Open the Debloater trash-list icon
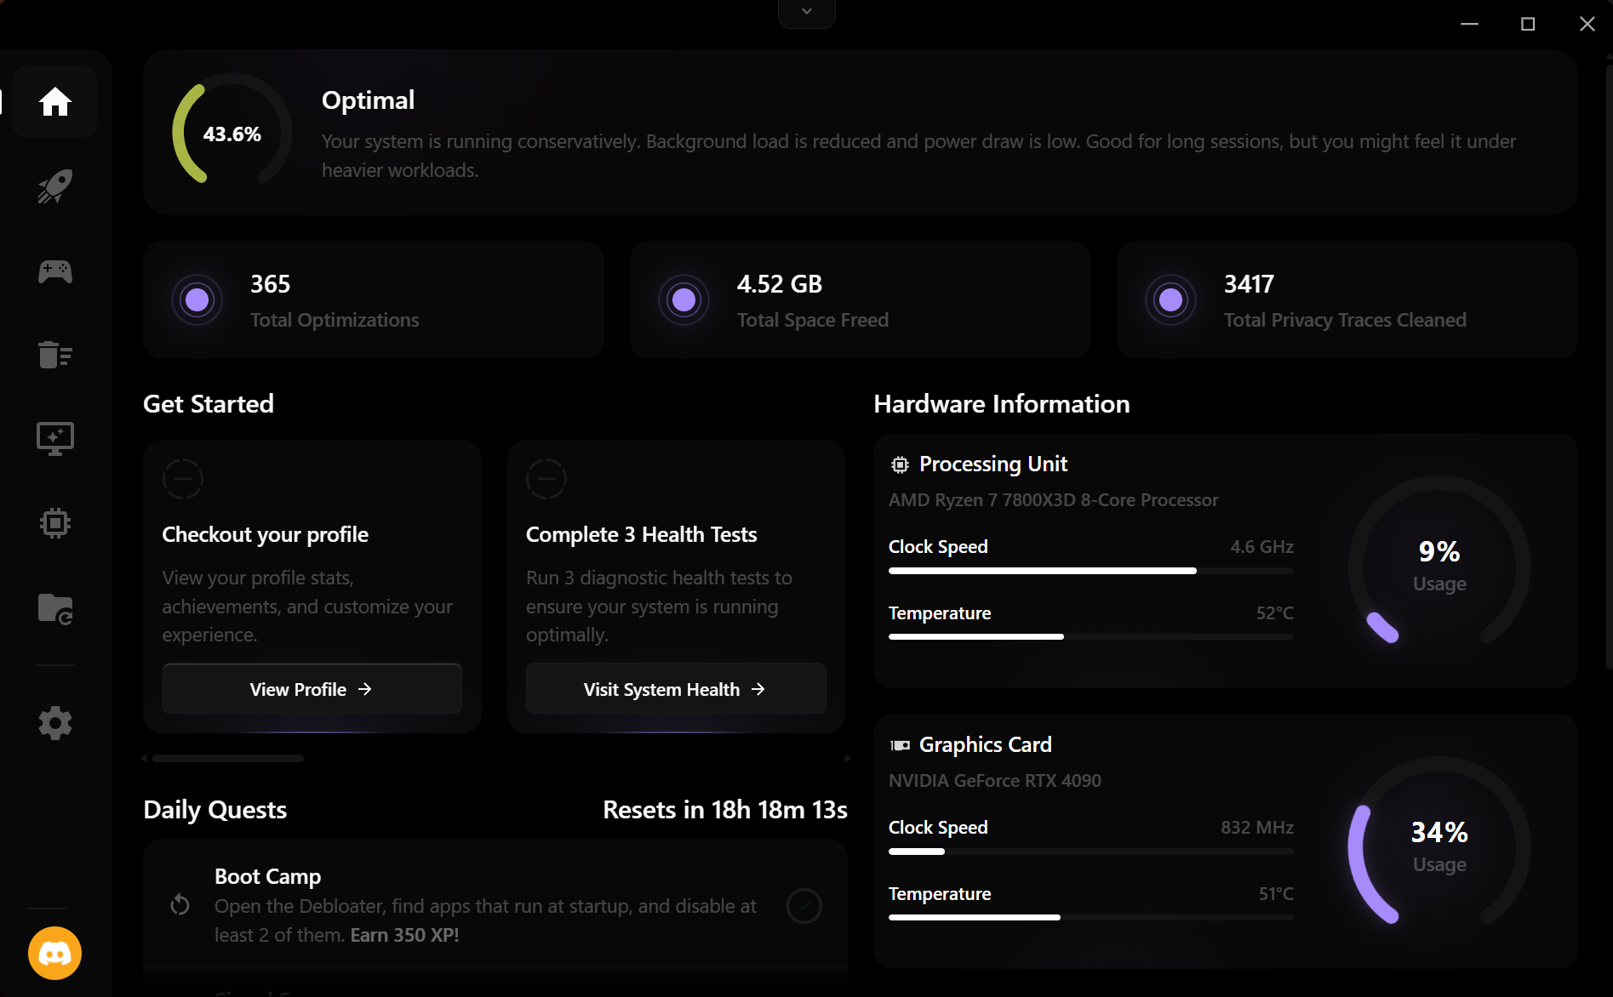Image resolution: width=1613 pixels, height=997 pixels. tap(55, 355)
